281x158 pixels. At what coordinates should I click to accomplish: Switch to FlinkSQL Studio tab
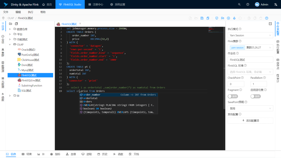(70, 4)
